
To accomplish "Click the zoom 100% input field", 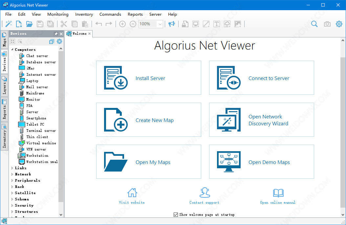I will (x=148, y=24).
